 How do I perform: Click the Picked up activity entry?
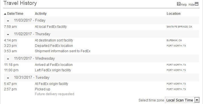tap(43, 89)
